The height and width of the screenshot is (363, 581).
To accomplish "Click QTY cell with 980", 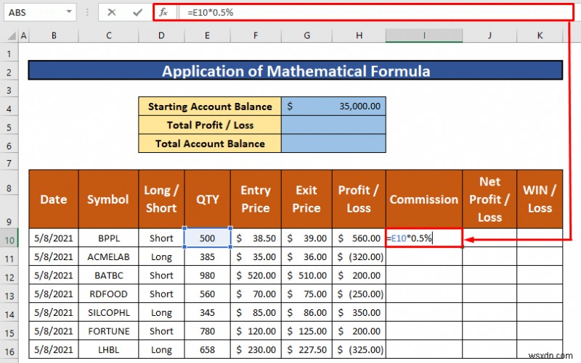I will 207,275.
